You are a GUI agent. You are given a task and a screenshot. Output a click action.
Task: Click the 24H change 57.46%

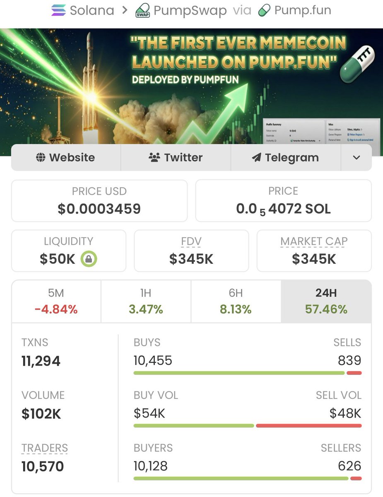[x=326, y=309]
